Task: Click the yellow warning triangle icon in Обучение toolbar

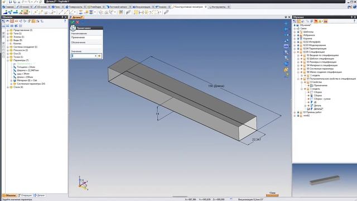Action: [x=320, y=21]
